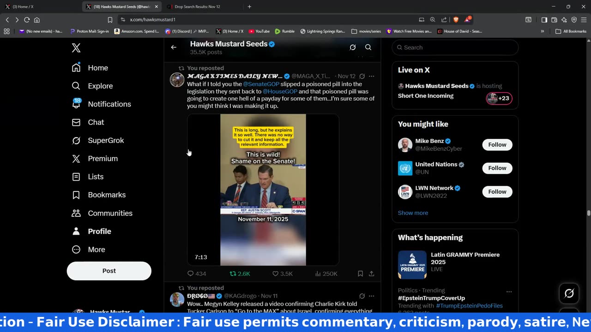Viewport: 591px width, 332px height.
Task: Close the Hawks Mustard Seeds browser tab
Action: 157,6
